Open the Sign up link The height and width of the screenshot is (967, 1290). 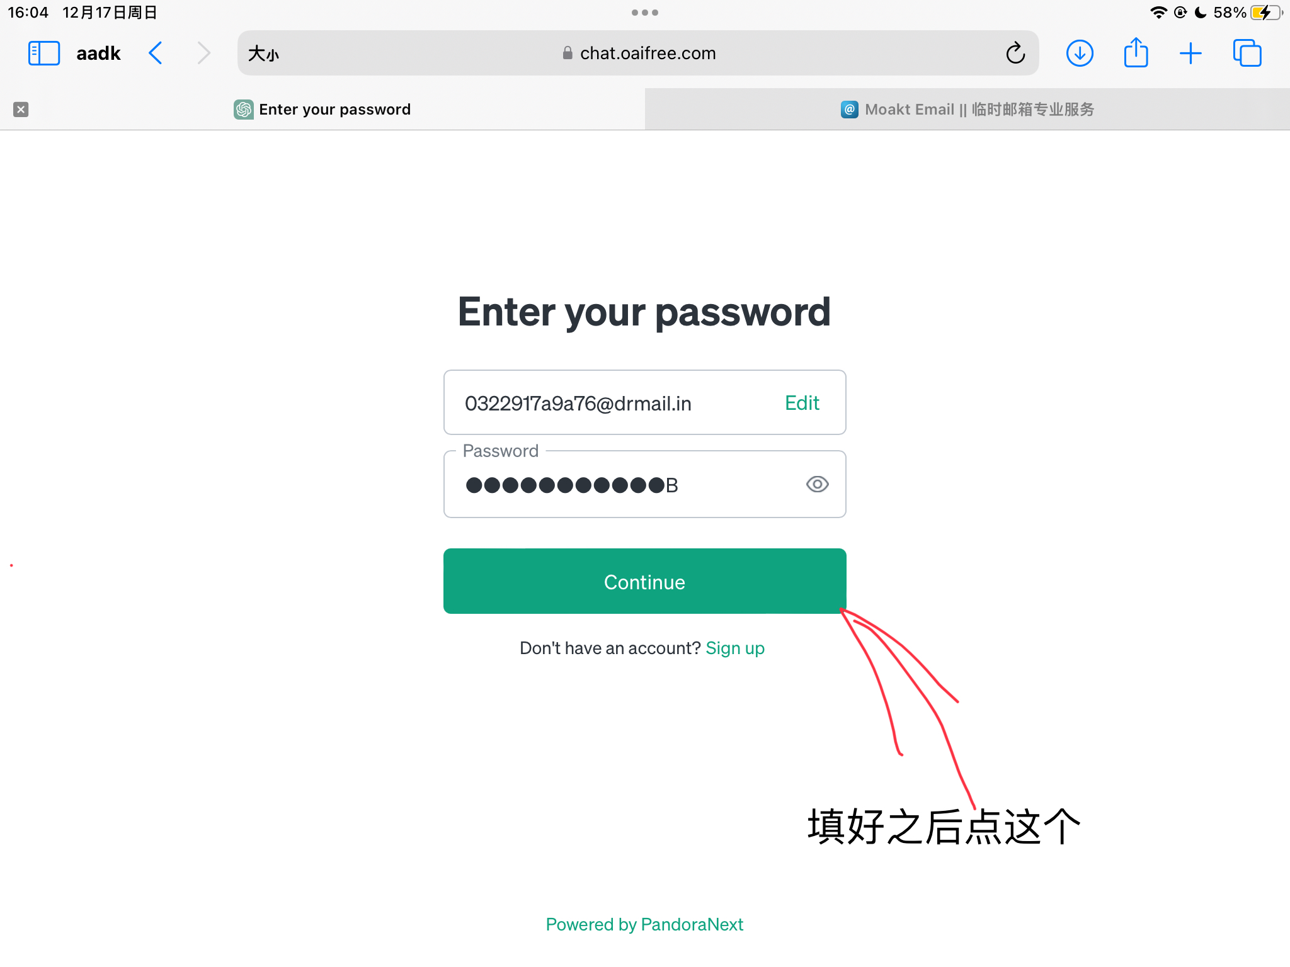pos(735,648)
